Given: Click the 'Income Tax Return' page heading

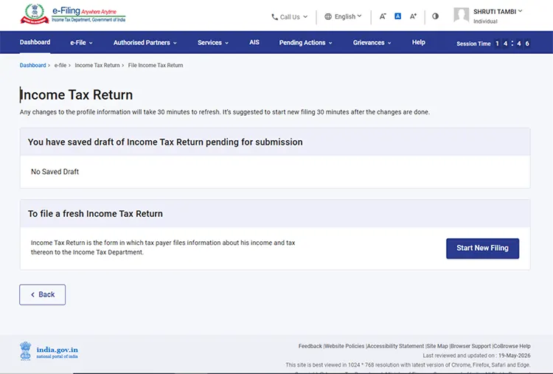Looking at the screenshot, I should [x=77, y=95].
